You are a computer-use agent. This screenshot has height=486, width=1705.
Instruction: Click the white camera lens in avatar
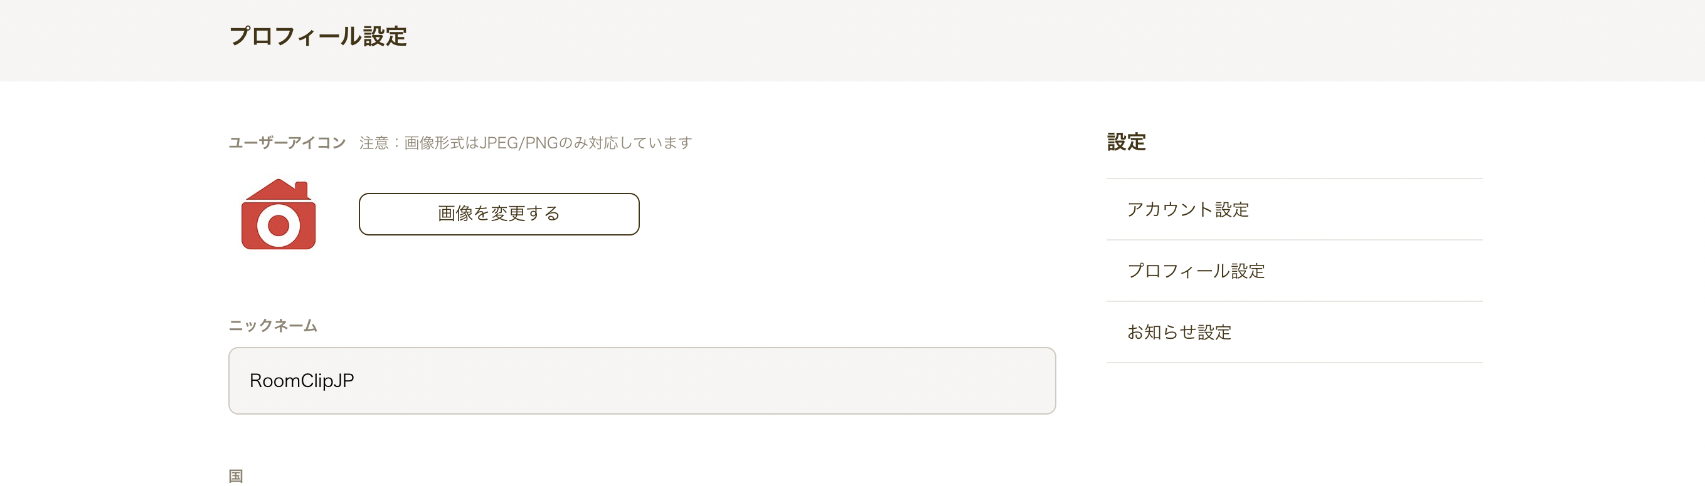278,225
